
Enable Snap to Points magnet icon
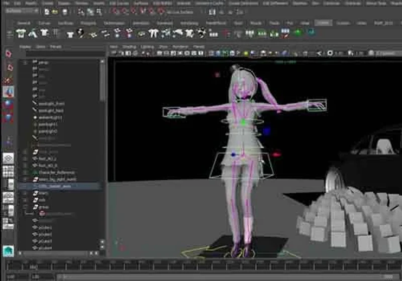click(x=133, y=11)
